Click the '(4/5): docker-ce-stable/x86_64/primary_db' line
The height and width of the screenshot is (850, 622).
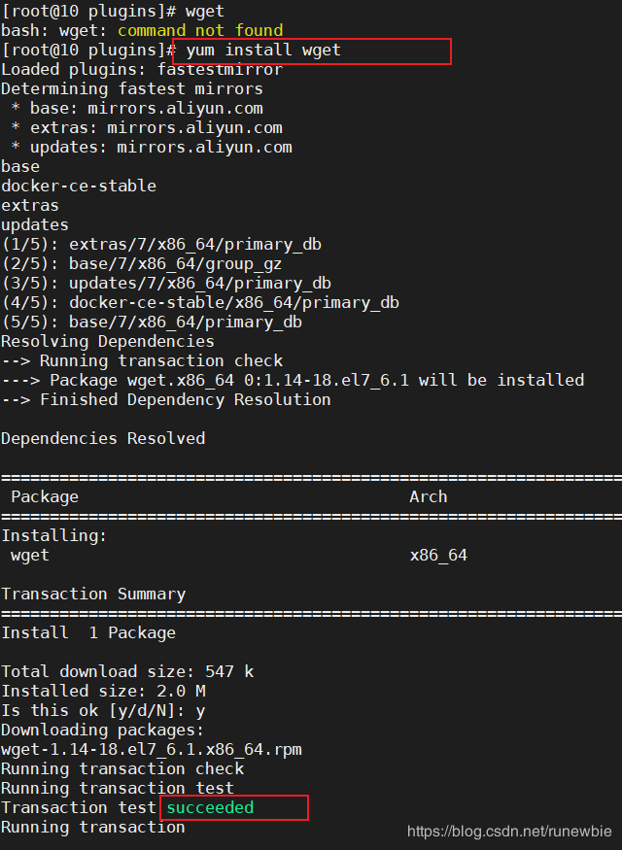pyautogui.click(x=200, y=303)
